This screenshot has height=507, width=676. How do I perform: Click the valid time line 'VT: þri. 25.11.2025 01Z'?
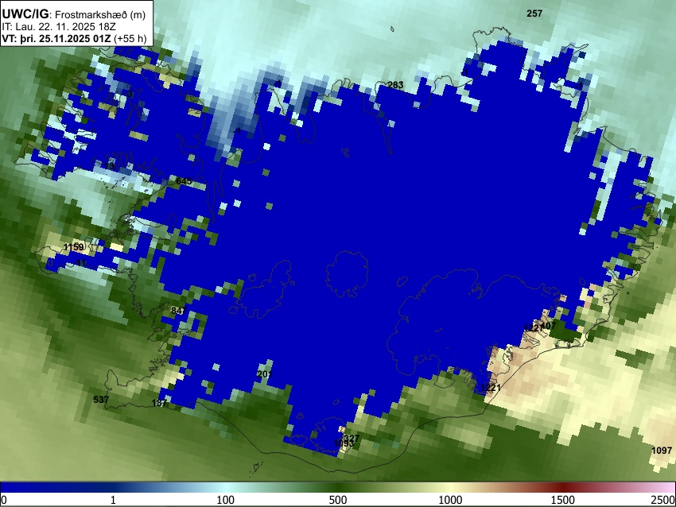pyautogui.click(x=58, y=38)
